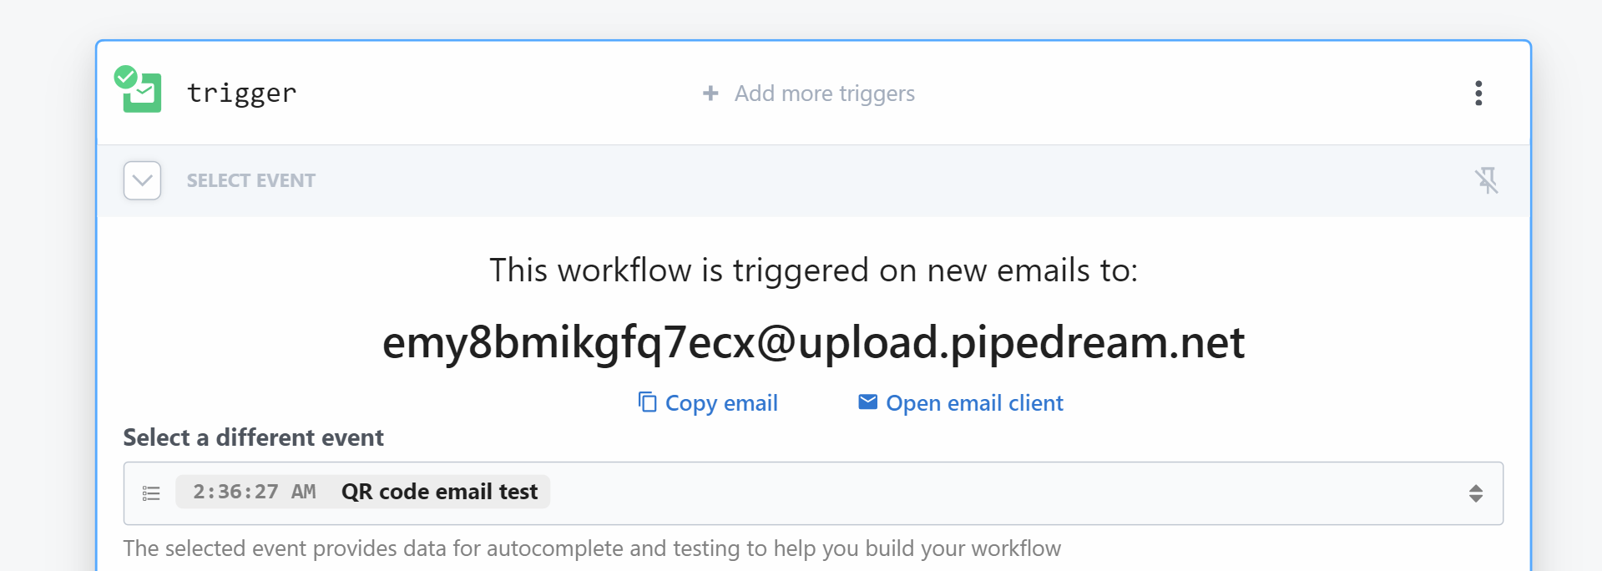Click the workflow triggered on new emails heading

point(813,270)
